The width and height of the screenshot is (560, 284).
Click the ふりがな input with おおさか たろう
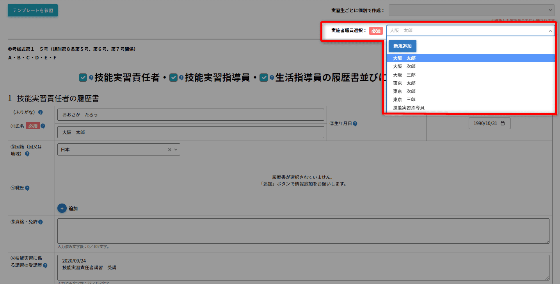[190, 115]
